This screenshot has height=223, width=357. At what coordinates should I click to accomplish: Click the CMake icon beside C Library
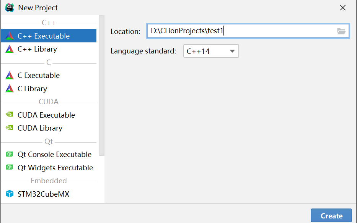tap(10, 89)
